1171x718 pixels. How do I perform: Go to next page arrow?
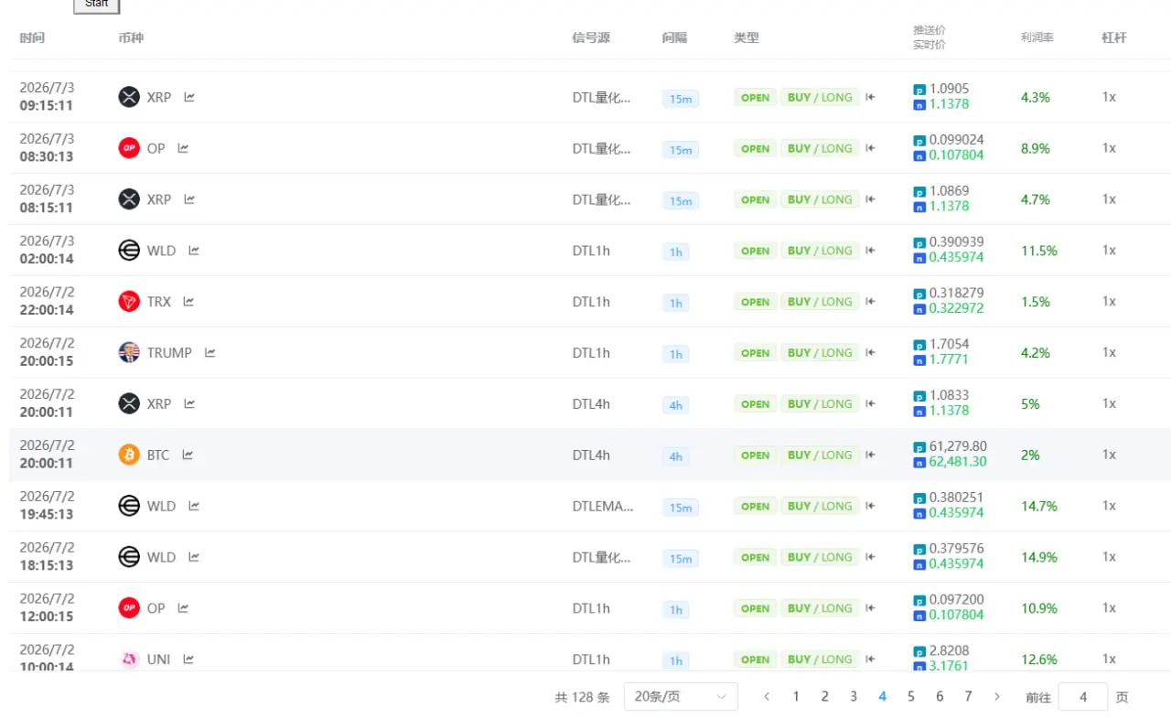coord(997,697)
